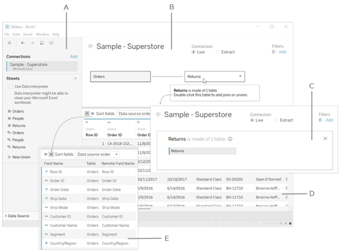The height and width of the screenshot is (252, 340).
Task: Click the Remote Field Name column header
Action: pos(118,163)
